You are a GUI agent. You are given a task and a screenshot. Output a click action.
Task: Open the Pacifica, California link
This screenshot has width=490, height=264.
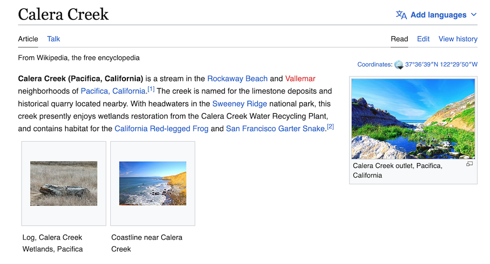113,91
